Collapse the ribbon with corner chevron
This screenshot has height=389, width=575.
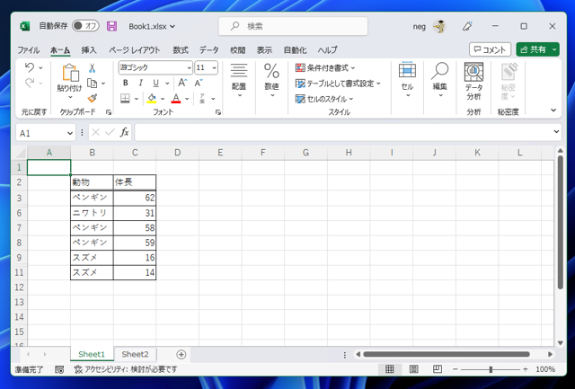pos(553,110)
